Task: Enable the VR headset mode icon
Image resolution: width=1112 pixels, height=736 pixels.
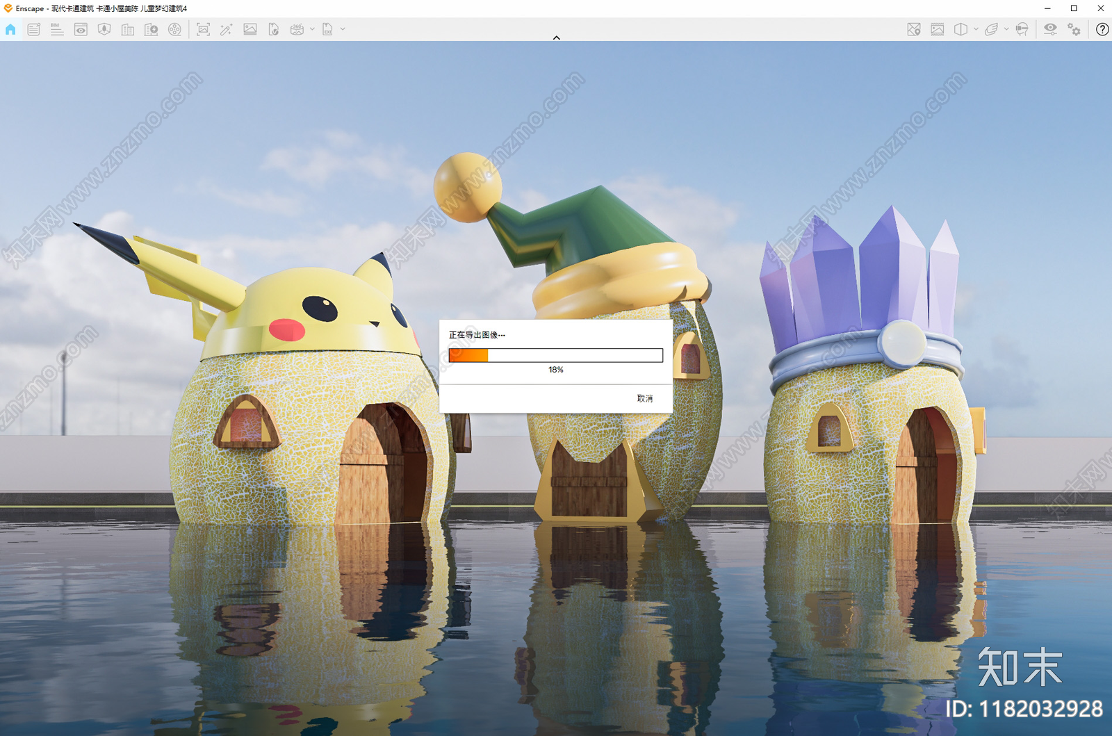Action: click(x=1022, y=29)
